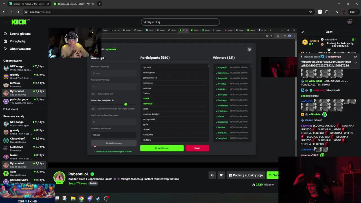Image resolution: width=361 pixels, height=203 pixels.
Task: Open the Kick hamburger menu
Action: coord(6,22)
